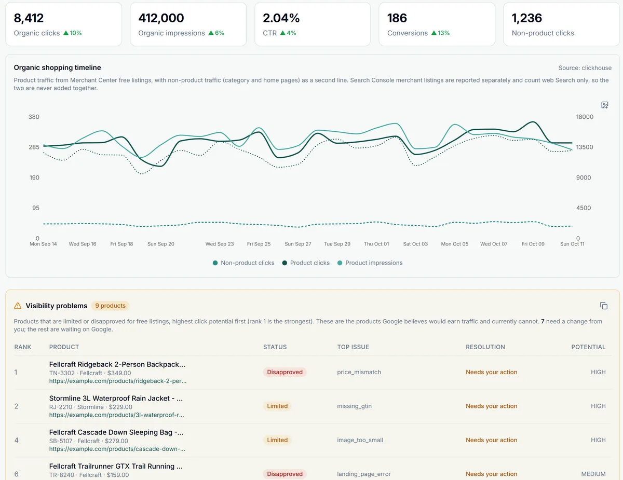Image resolution: width=623 pixels, height=480 pixels.
Task: Toggle Product clicks legend entry
Action: 306,263
